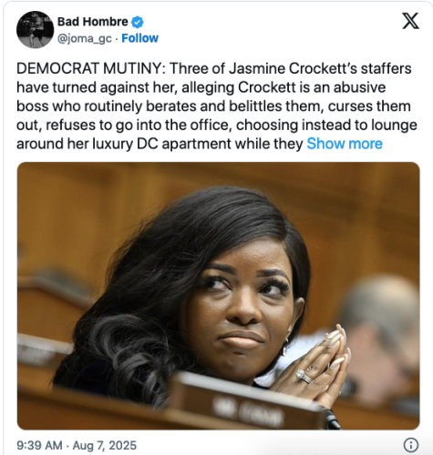Open the tweet info icon
The image size is (433, 455).
411,445
